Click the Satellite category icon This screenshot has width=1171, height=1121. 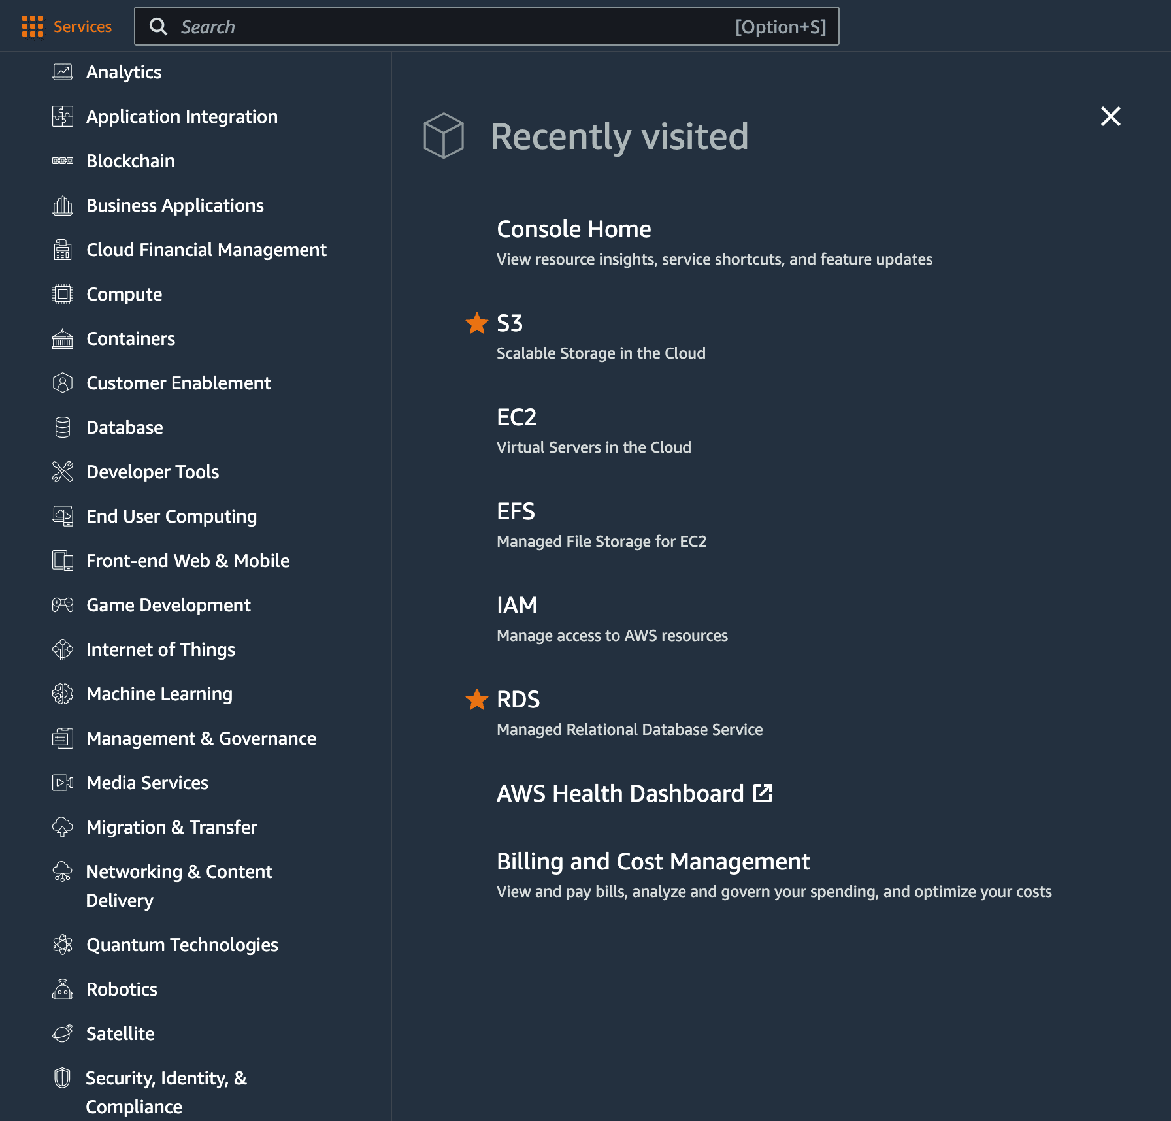click(x=63, y=1033)
